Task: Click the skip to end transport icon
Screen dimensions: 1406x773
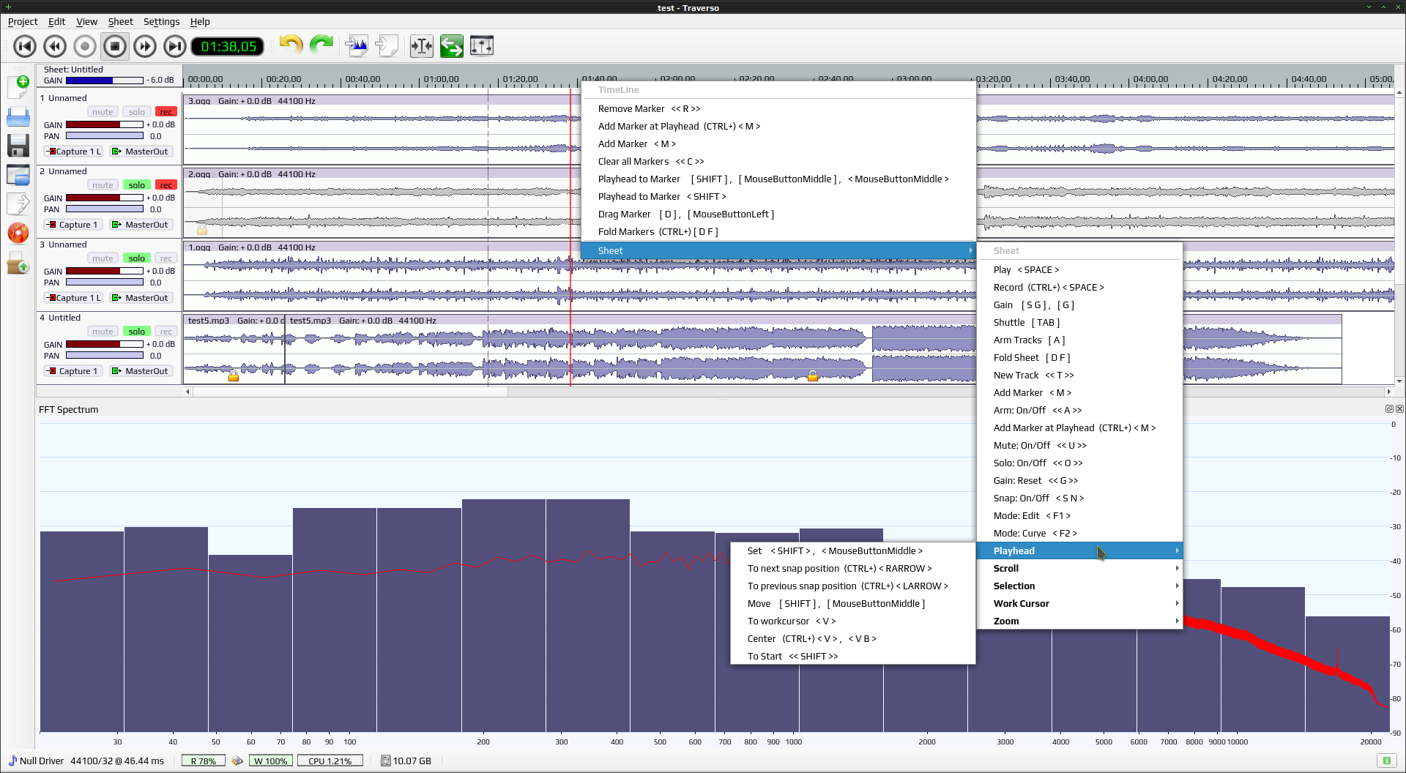Action: tap(175, 46)
